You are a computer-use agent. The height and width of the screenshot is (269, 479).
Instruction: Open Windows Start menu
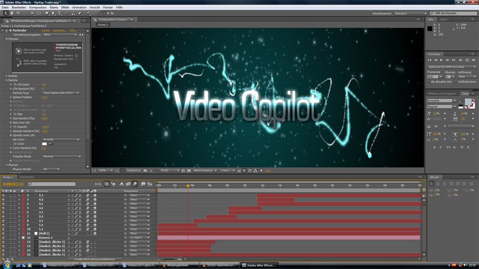pos(7,265)
